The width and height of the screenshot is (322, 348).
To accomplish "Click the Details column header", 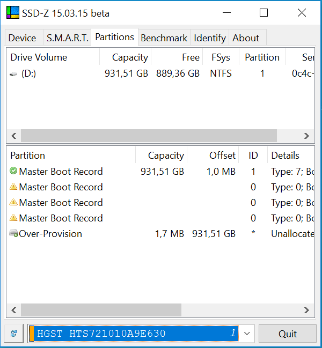I will pos(291,156).
